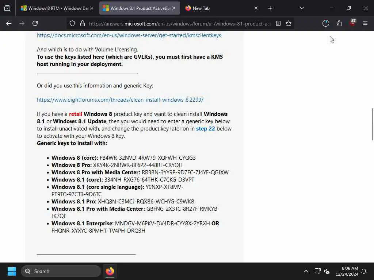
Task: List all tabs dropdown arrow
Action: [x=301, y=8]
